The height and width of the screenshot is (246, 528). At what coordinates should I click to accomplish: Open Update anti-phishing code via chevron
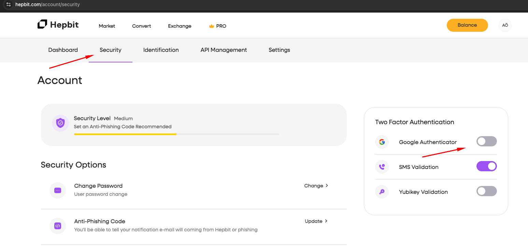(x=326, y=221)
